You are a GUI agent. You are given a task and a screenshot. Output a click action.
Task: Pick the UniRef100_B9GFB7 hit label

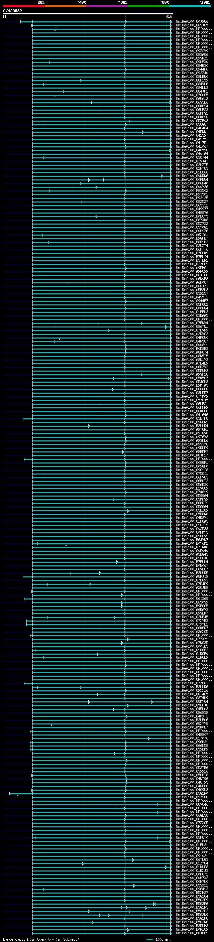point(192,239)
